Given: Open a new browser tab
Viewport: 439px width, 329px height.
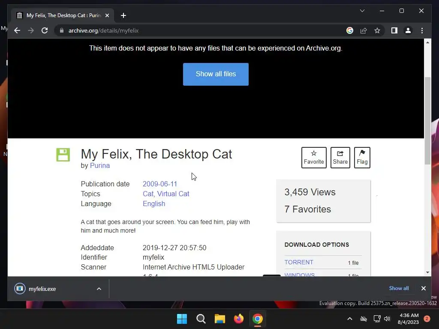Looking at the screenshot, I should 123,15.
